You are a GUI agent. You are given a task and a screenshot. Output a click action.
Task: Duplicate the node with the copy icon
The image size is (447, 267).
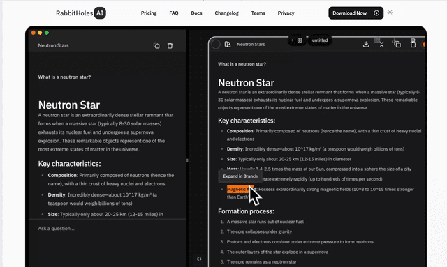click(397, 45)
